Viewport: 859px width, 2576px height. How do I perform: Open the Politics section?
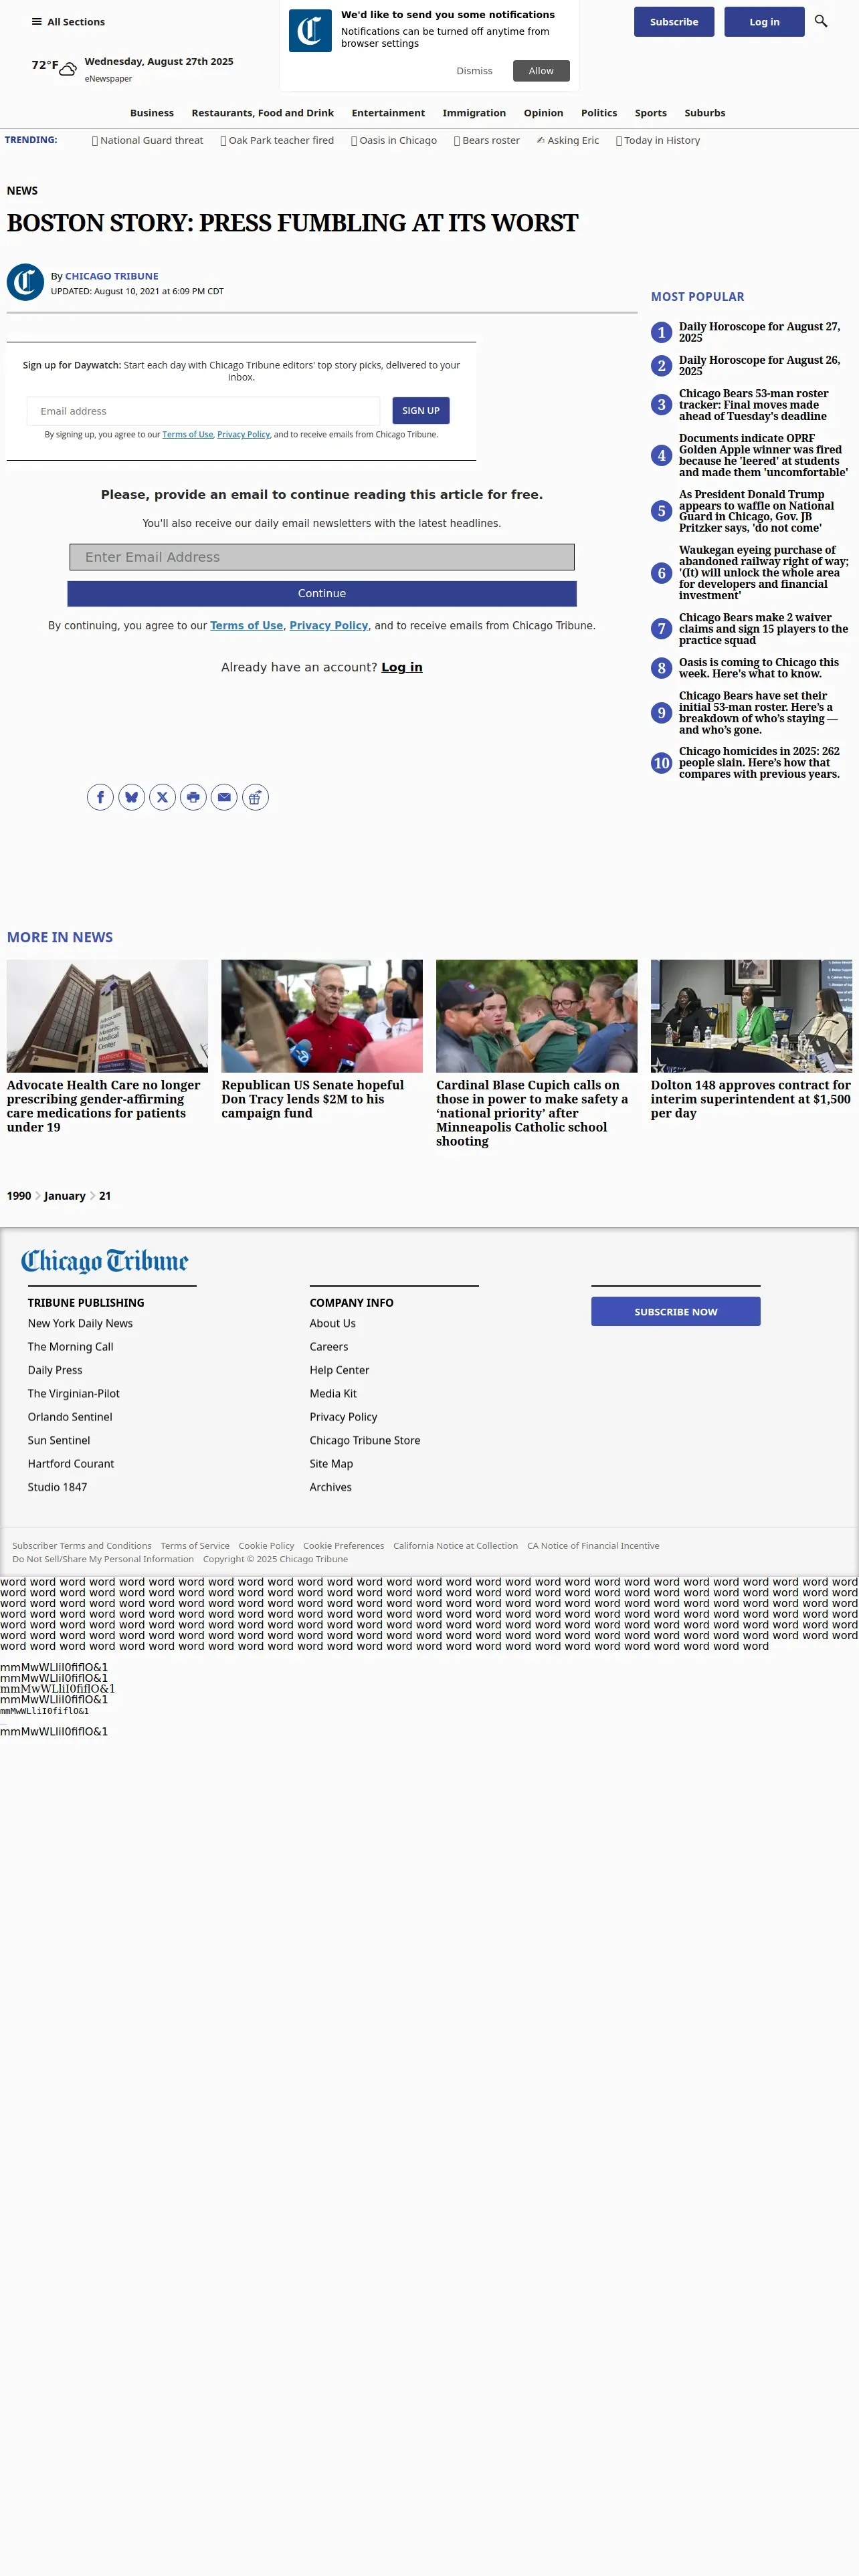[599, 113]
